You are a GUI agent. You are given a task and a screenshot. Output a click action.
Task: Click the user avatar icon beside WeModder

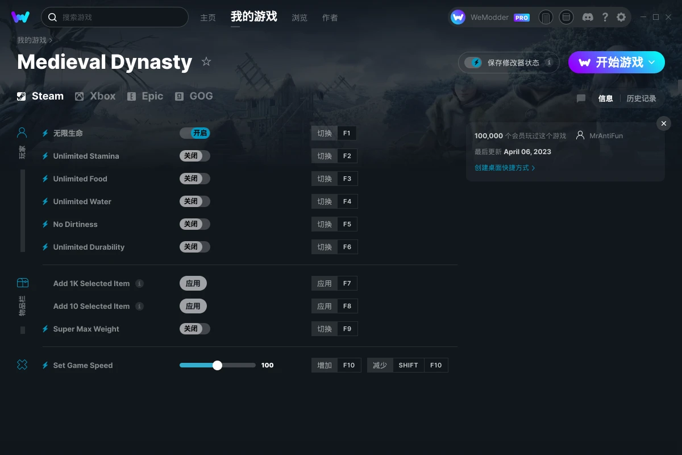coord(458,17)
